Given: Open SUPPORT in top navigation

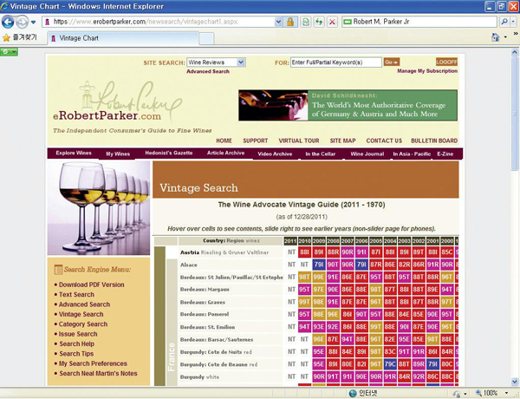Looking at the screenshot, I should point(255,141).
